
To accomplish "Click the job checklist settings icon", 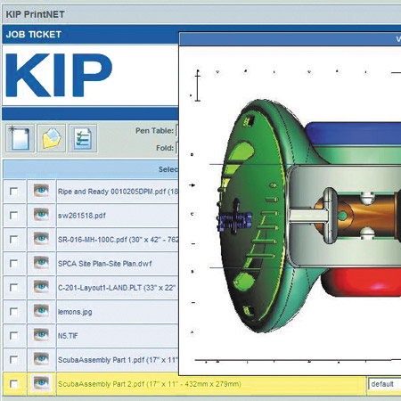I will (83, 138).
